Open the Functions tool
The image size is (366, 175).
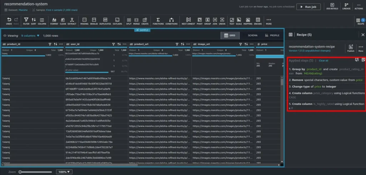(158, 21)
